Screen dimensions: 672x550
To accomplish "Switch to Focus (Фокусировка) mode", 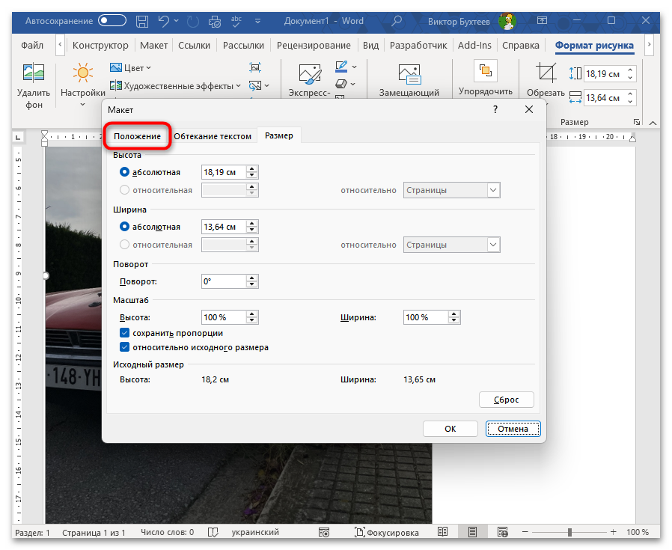I will click(x=387, y=532).
